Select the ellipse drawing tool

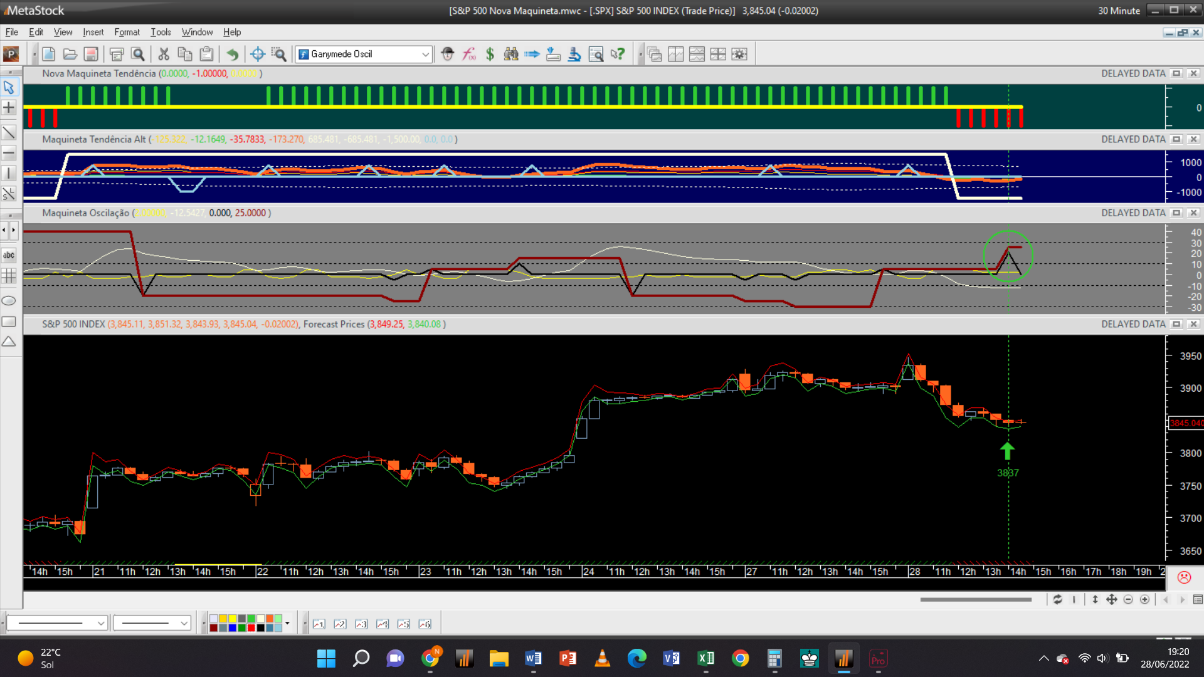(9, 301)
